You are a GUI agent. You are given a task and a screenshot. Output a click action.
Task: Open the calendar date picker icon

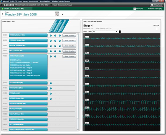pyautogui.click(x=57, y=14)
